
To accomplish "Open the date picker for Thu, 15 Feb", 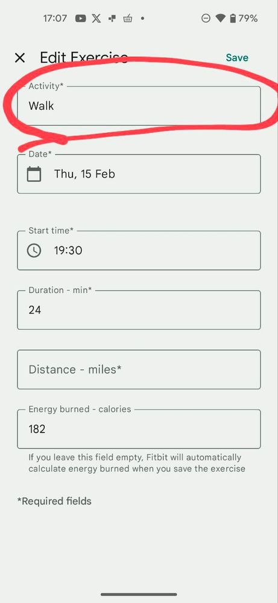I will 139,174.
